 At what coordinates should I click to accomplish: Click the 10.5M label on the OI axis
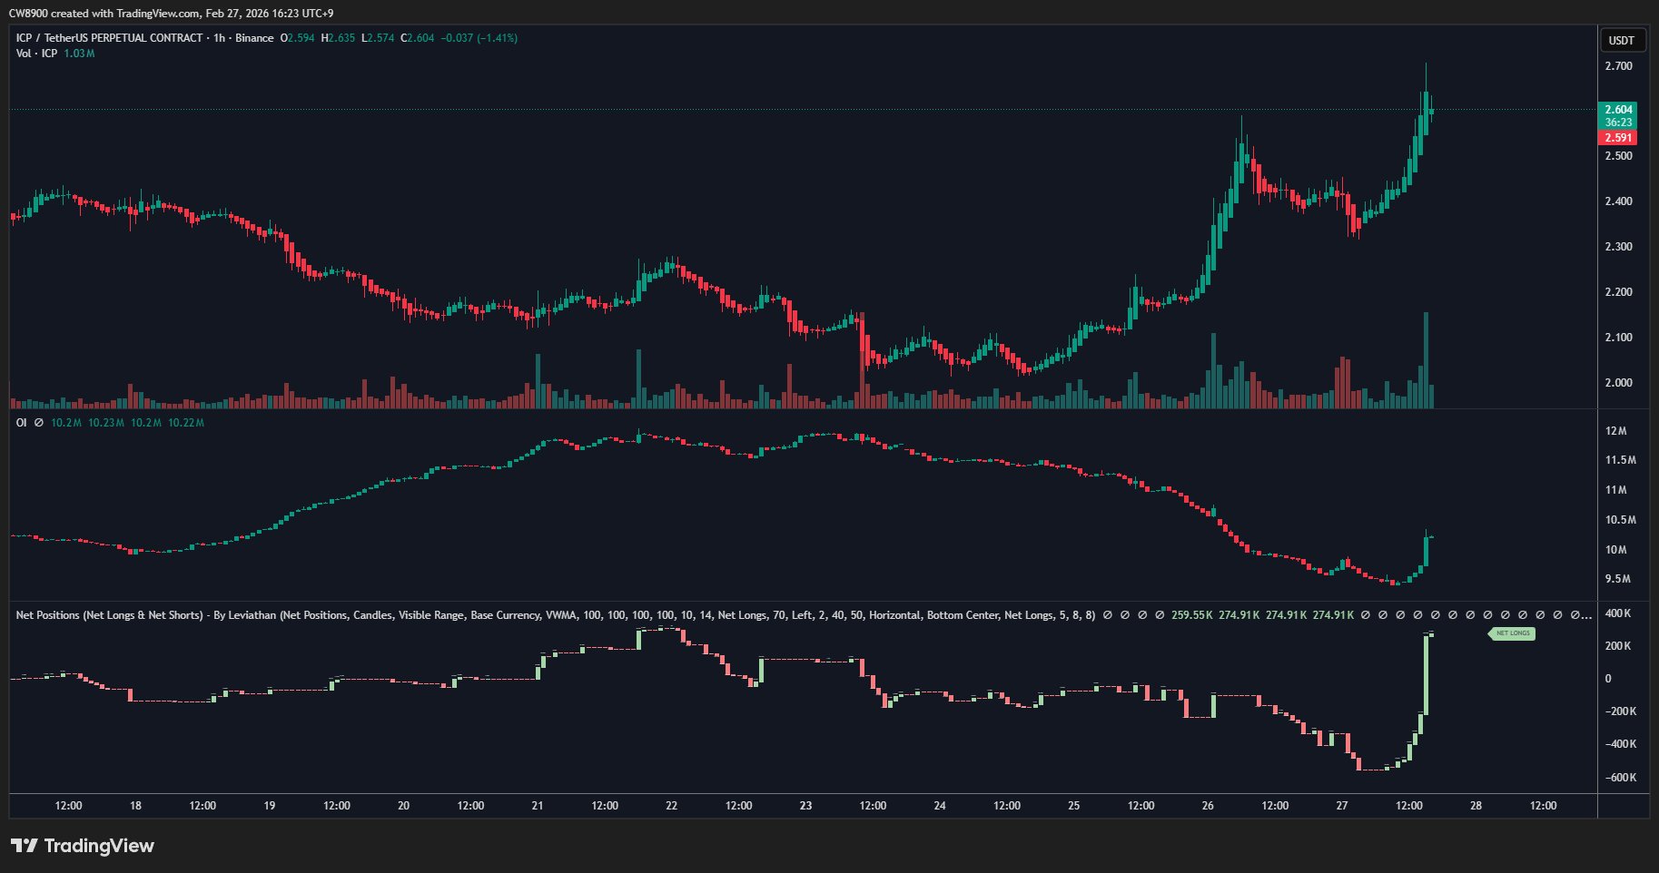point(1621,520)
